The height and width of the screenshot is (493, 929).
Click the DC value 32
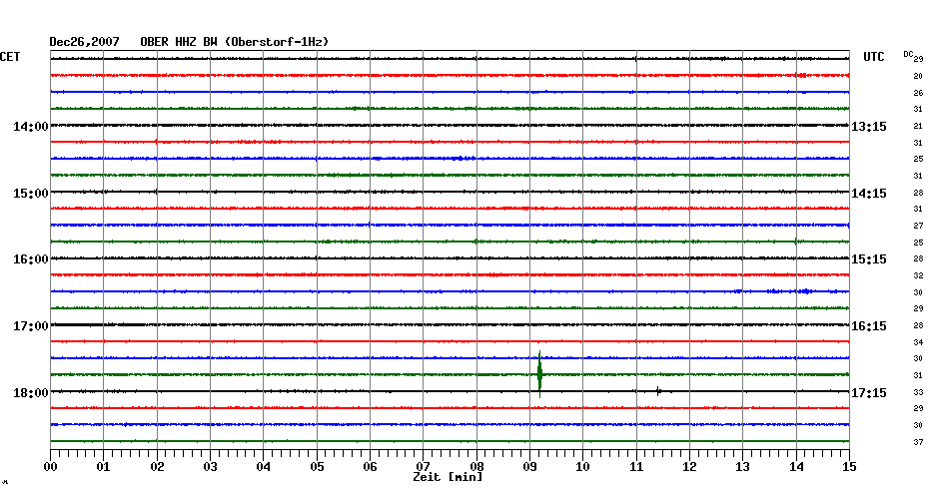[x=918, y=275]
